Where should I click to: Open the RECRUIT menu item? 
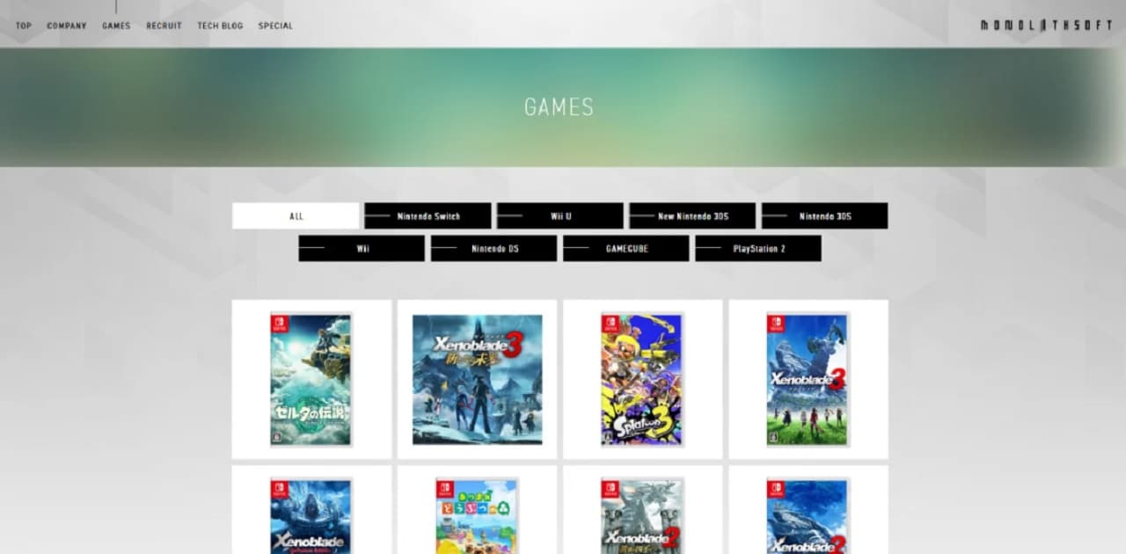pyautogui.click(x=164, y=26)
